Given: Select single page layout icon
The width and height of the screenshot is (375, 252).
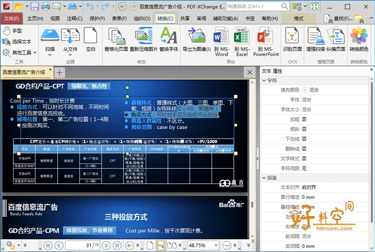Looking at the screenshot, I should 150,245.
